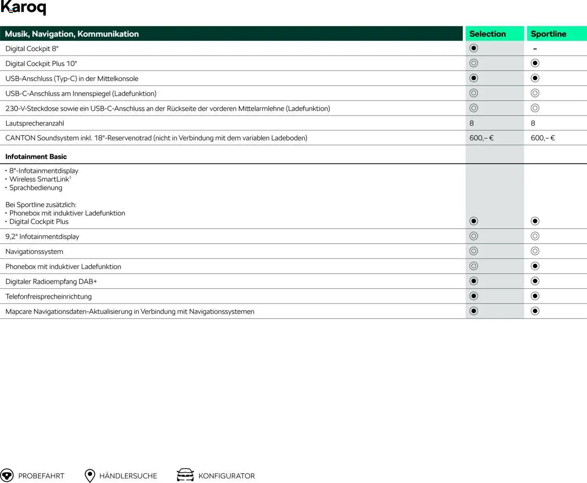Select the Sportline column header
This screenshot has height=483, width=587.
click(x=548, y=34)
